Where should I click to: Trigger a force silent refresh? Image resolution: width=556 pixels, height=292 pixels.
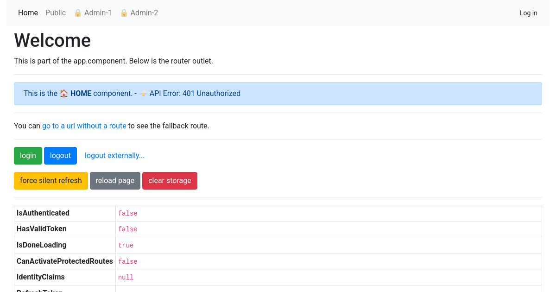pos(51,180)
